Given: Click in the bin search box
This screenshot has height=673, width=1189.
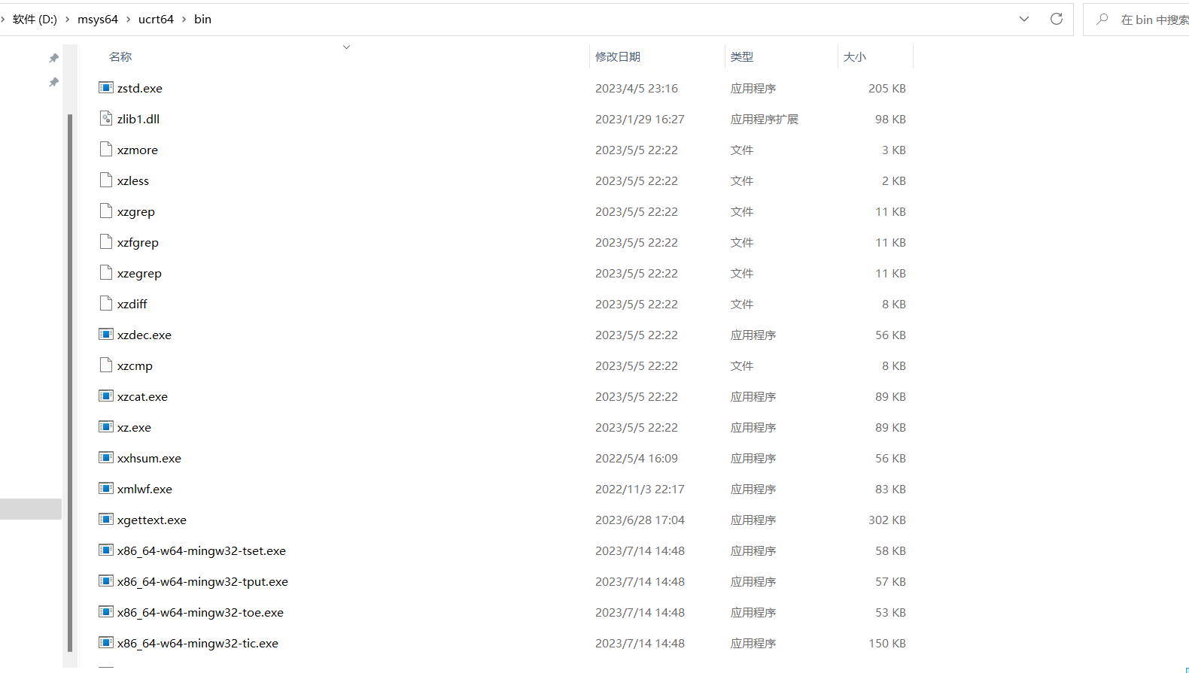Looking at the screenshot, I should [x=1153, y=20].
